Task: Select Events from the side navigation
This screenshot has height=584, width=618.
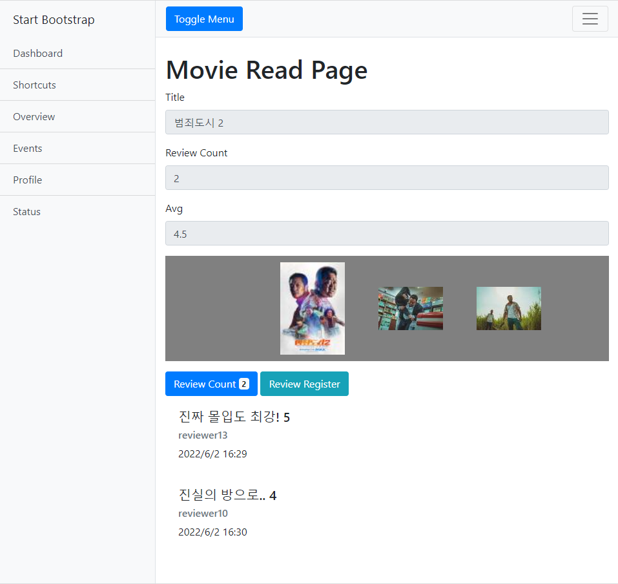Action: (x=27, y=148)
